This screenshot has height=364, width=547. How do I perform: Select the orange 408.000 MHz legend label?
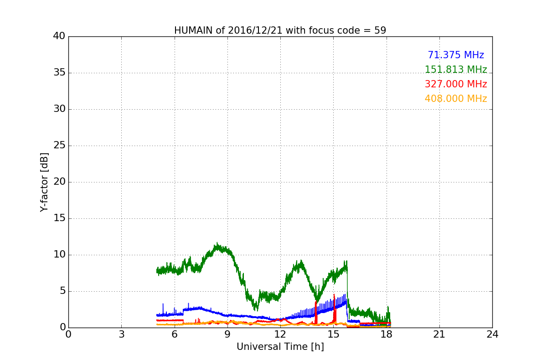(456, 99)
